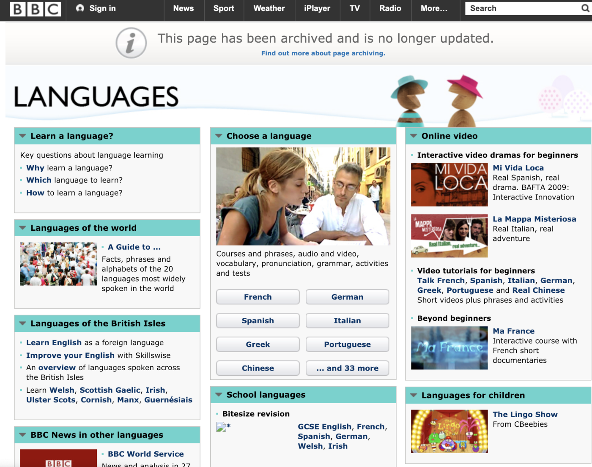Open the Guernésiais link
The height and width of the screenshot is (467, 592).
[x=168, y=400]
